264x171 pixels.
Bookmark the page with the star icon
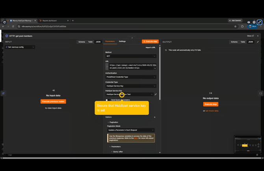[235, 26]
